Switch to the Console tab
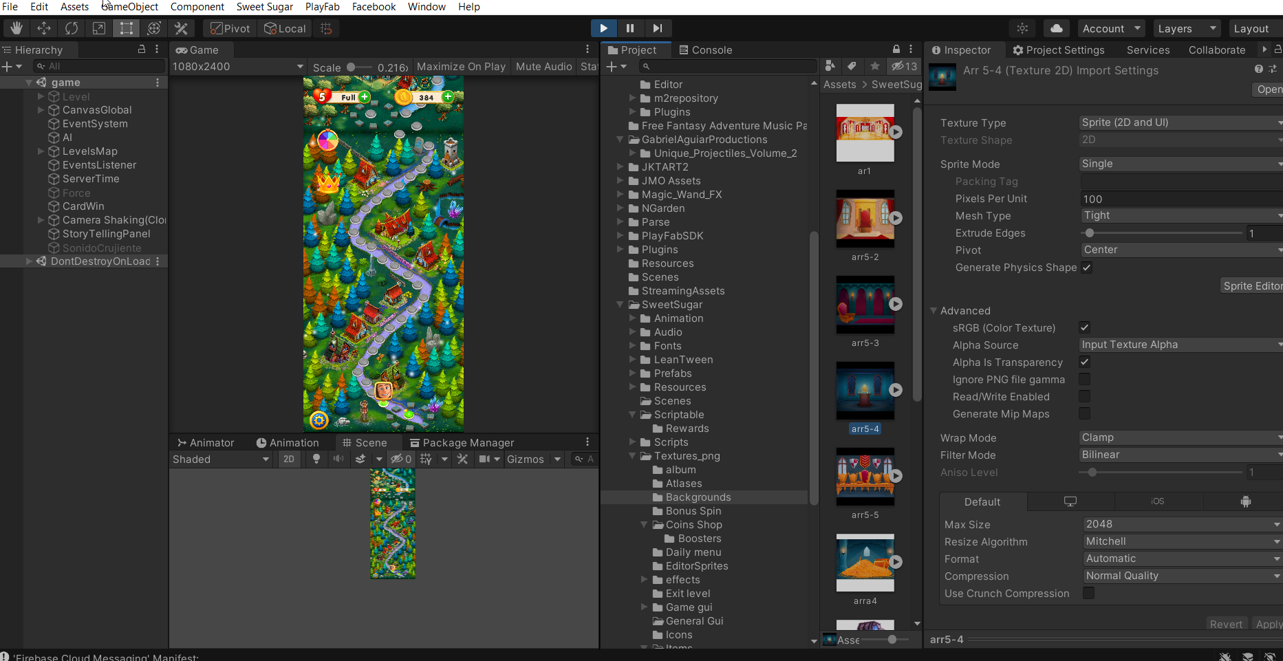 705,50
